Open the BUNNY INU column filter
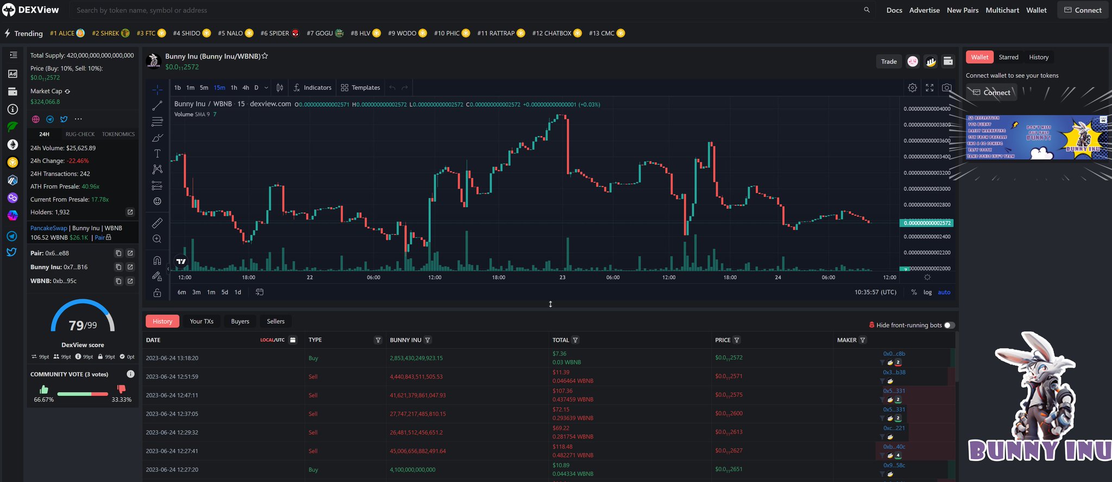This screenshot has height=482, width=1112. [x=428, y=340]
